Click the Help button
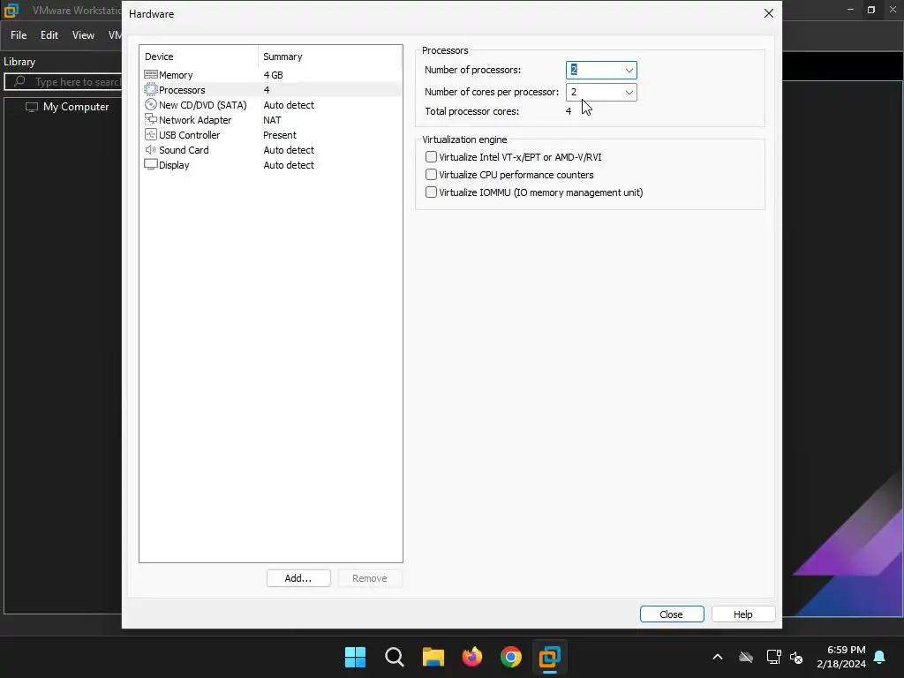Screen dimensions: 904x678 pos(742,614)
